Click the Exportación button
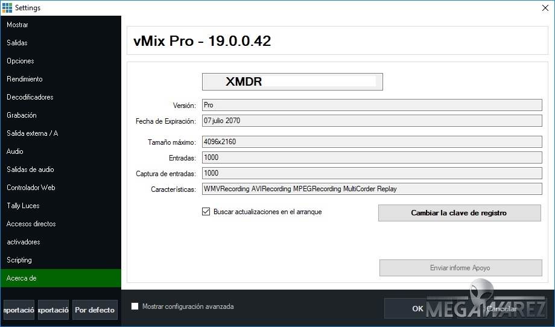This screenshot has width=555, height=327. pyautogui.click(x=53, y=310)
